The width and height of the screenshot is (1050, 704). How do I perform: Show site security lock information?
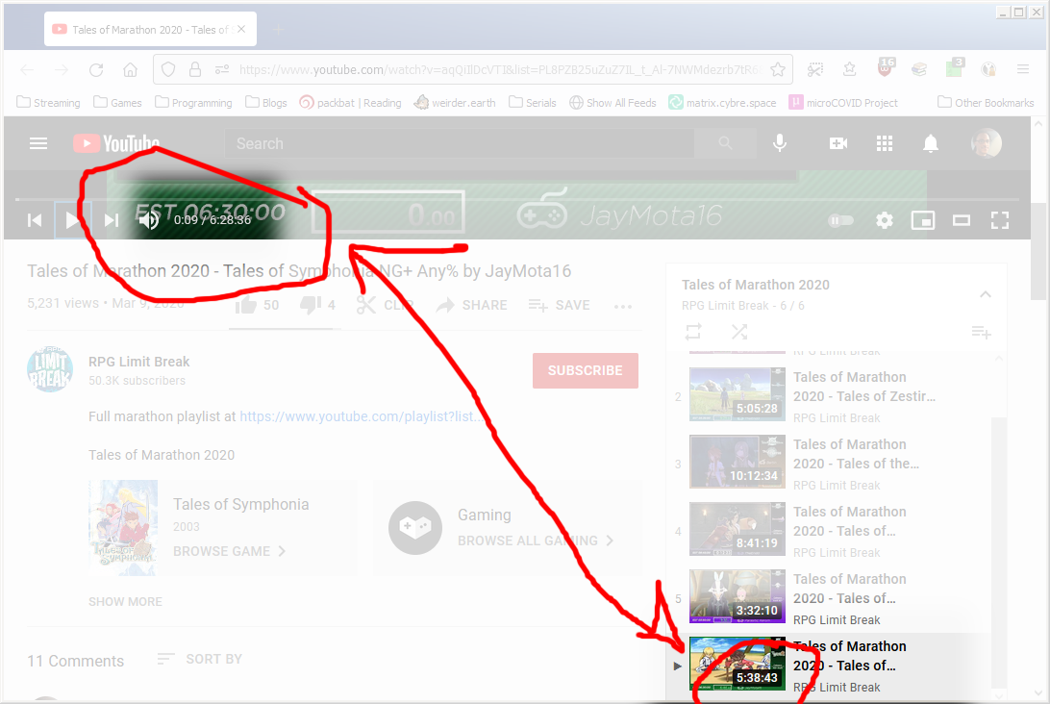click(195, 69)
